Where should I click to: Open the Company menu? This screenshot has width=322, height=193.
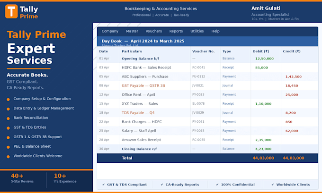click(x=110, y=31)
